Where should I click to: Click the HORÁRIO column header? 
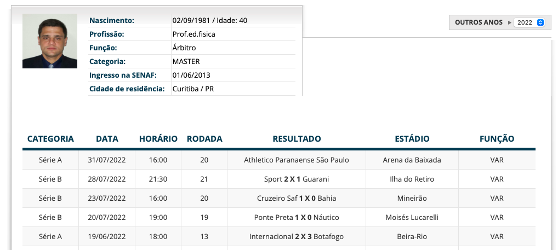pyautogui.click(x=158, y=139)
